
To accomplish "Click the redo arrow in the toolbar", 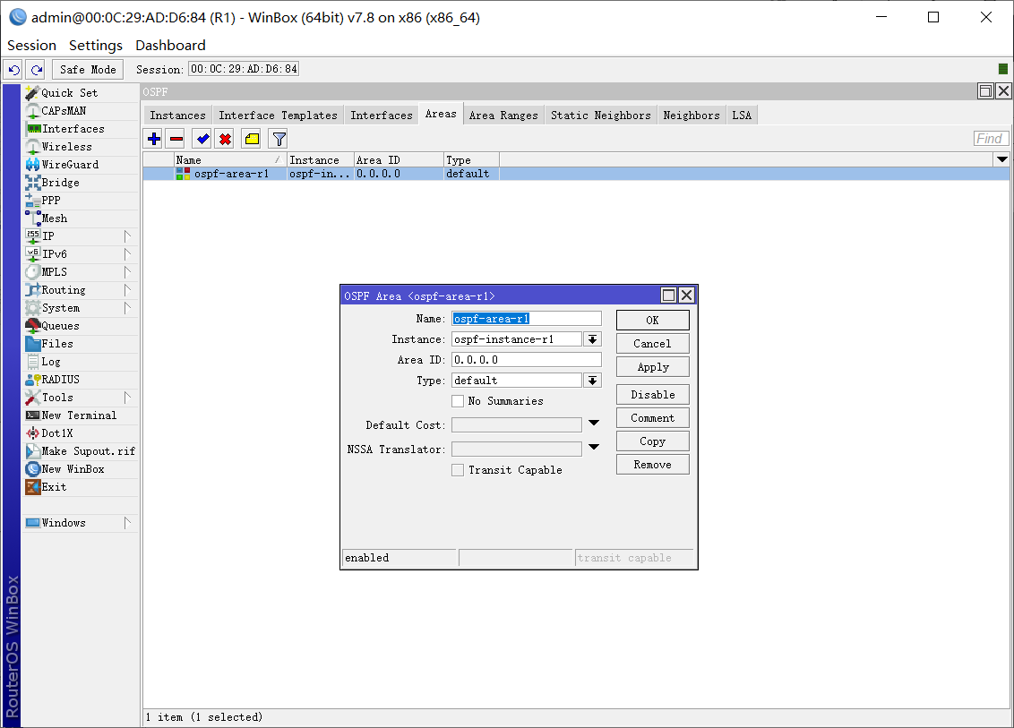I will coord(36,69).
